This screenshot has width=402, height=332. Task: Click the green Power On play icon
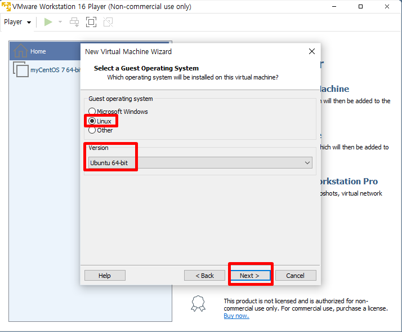coord(48,22)
